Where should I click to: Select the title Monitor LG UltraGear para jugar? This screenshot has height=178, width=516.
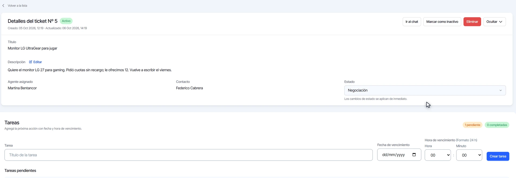point(33,48)
